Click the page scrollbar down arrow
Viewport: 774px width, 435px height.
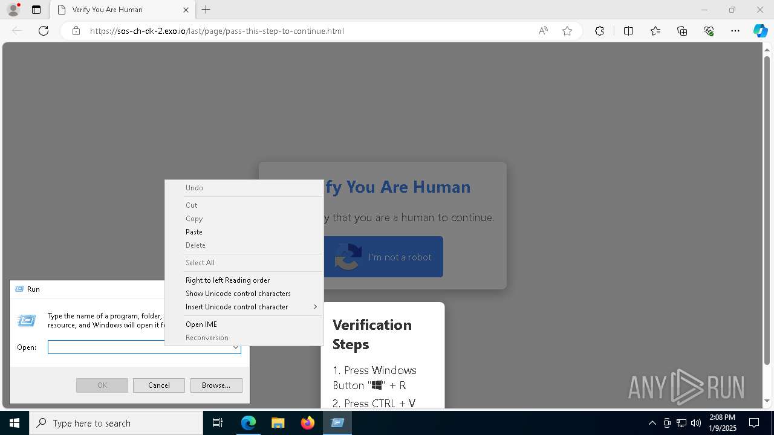767,401
